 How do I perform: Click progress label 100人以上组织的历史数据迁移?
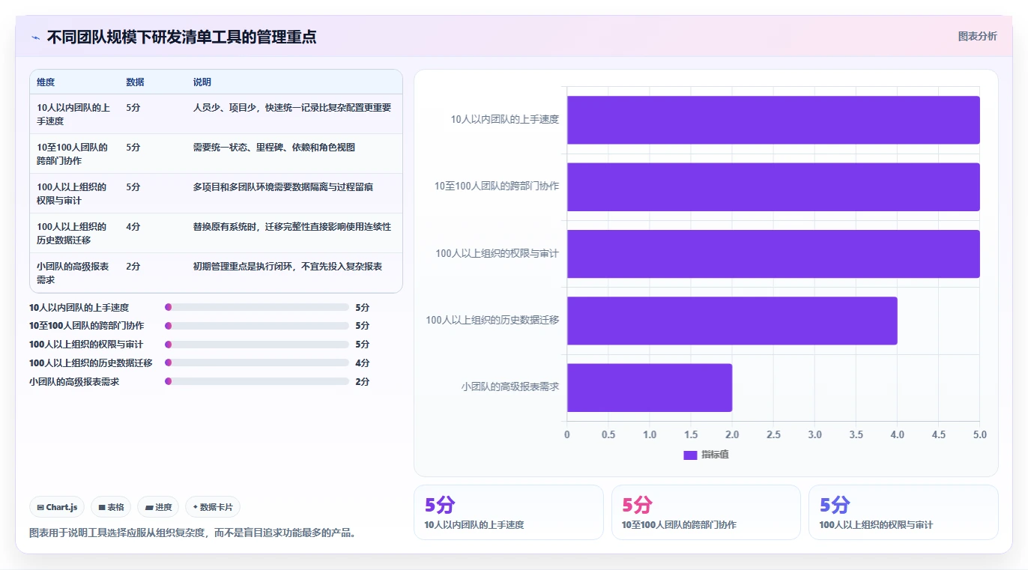[x=91, y=363]
